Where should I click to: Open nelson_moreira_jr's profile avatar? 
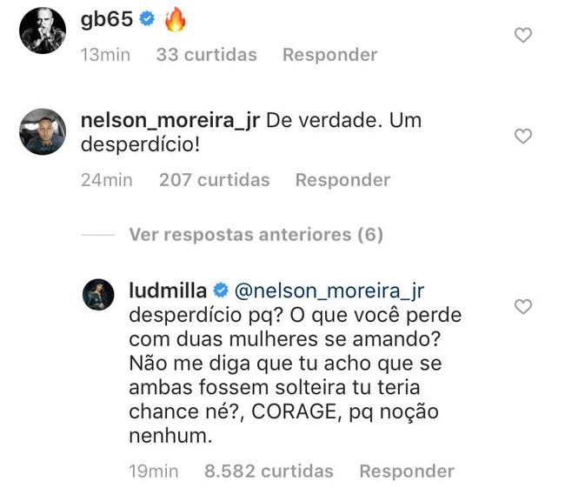point(42,132)
